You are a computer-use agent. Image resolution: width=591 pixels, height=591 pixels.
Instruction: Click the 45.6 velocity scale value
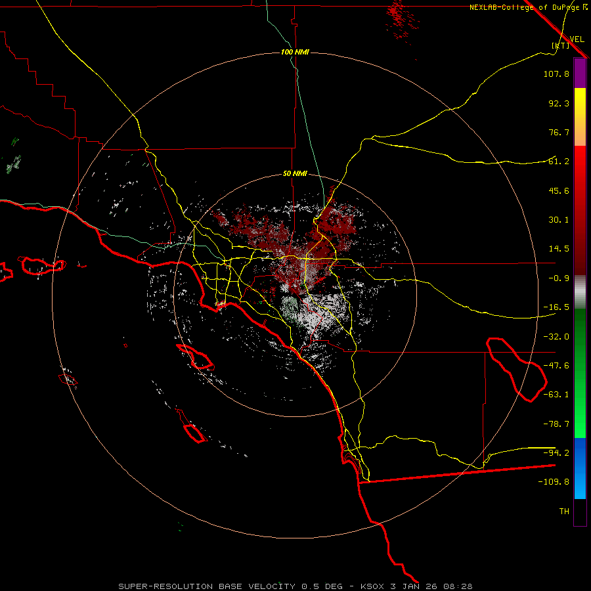coord(559,190)
